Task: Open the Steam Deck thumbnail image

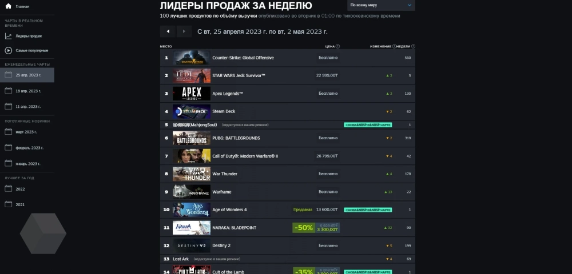Action: pyautogui.click(x=192, y=111)
